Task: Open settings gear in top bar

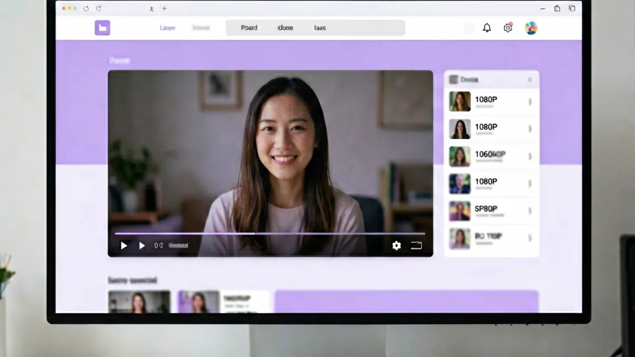Action: tap(508, 28)
